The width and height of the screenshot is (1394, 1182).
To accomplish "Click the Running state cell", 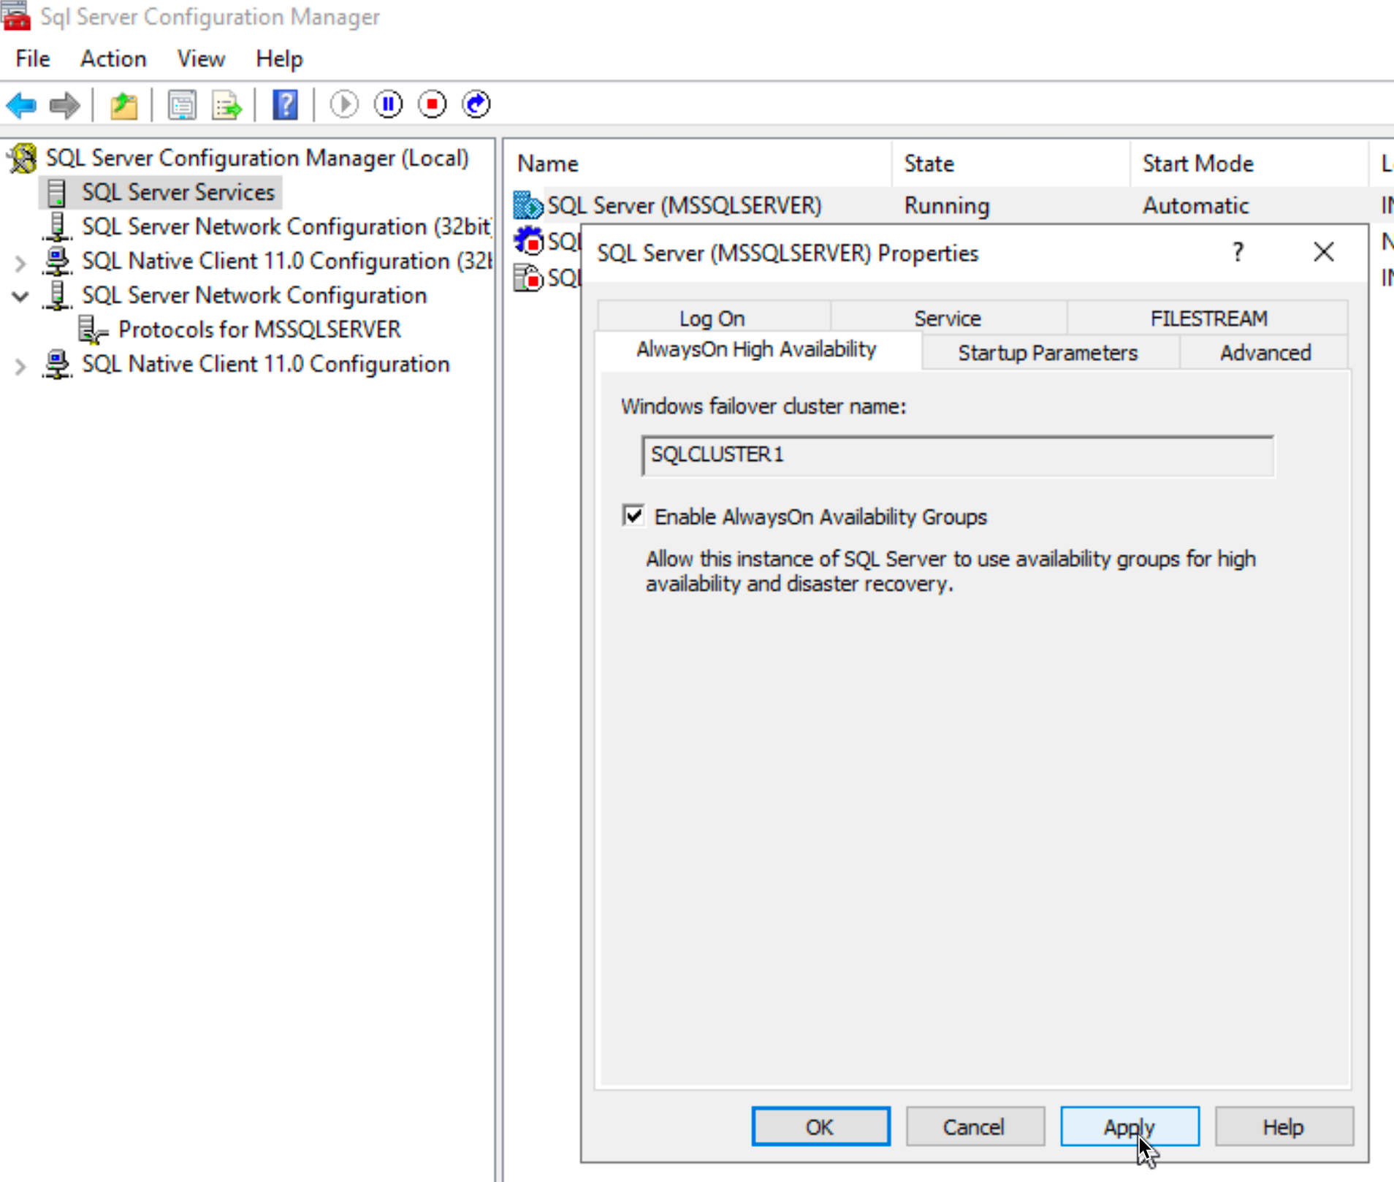I will [x=947, y=205].
